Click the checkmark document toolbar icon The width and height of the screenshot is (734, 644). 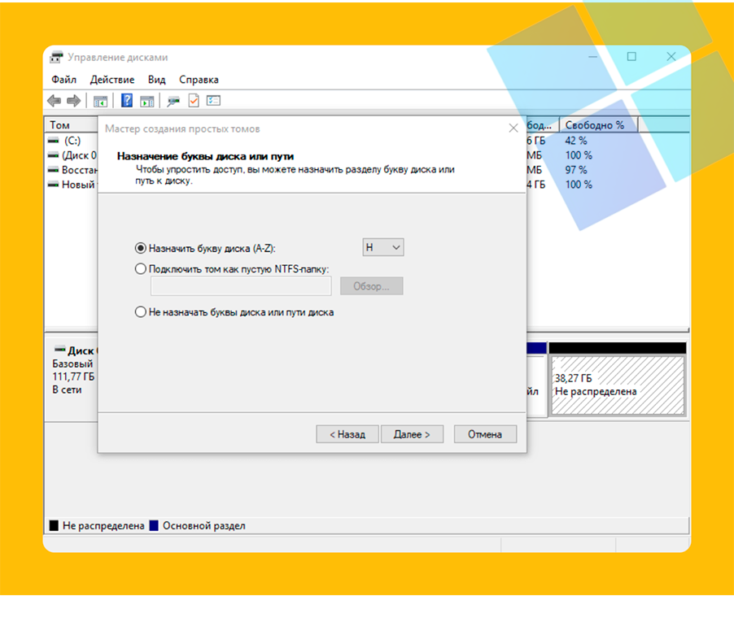tap(194, 101)
